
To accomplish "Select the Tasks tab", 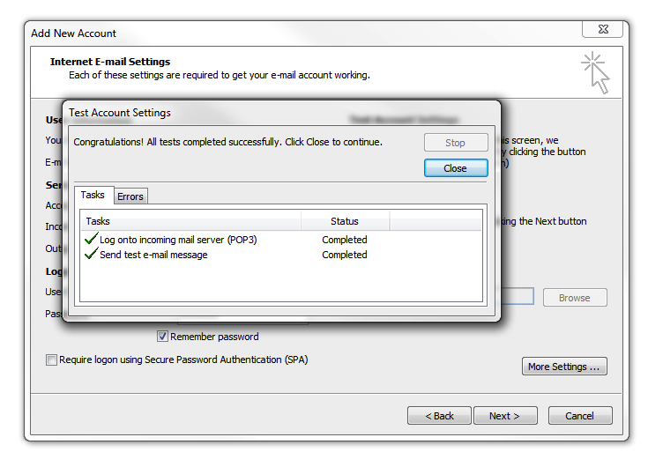I will click(93, 195).
